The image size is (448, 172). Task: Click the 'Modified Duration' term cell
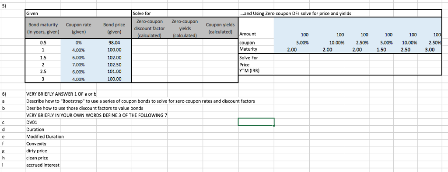point(45,136)
